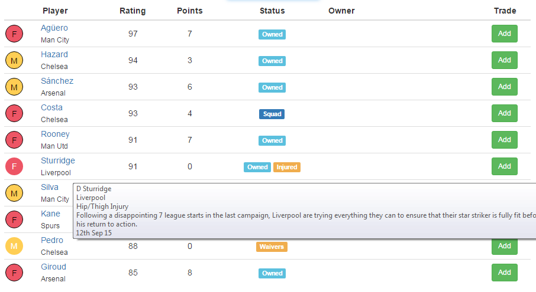Click the Injured badge for Sturridge
Image resolution: width=536 pixels, height=292 pixels.
coord(287,168)
